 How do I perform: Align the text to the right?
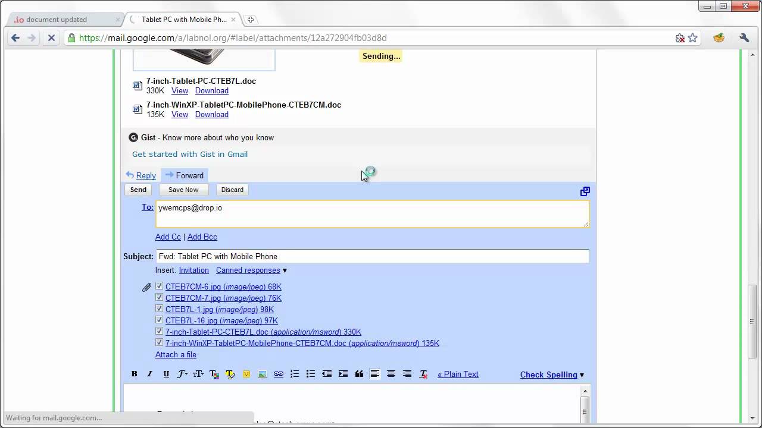pos(407,374)
